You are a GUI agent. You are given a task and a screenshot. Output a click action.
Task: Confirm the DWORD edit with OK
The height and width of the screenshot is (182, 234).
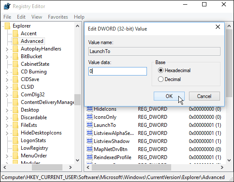pos(169,96)
